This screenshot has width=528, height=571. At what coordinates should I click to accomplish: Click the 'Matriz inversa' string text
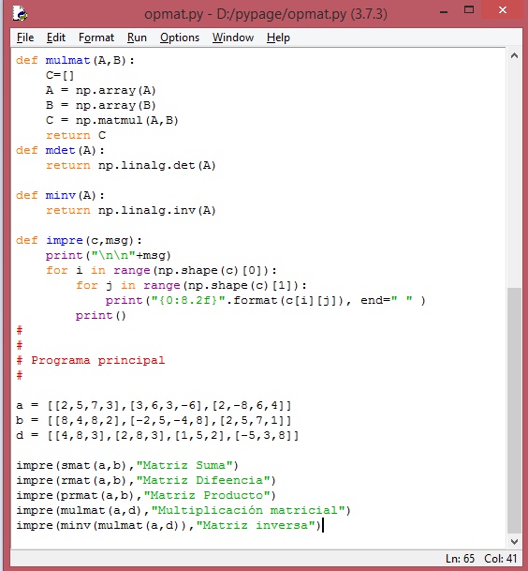pos(256,525)
